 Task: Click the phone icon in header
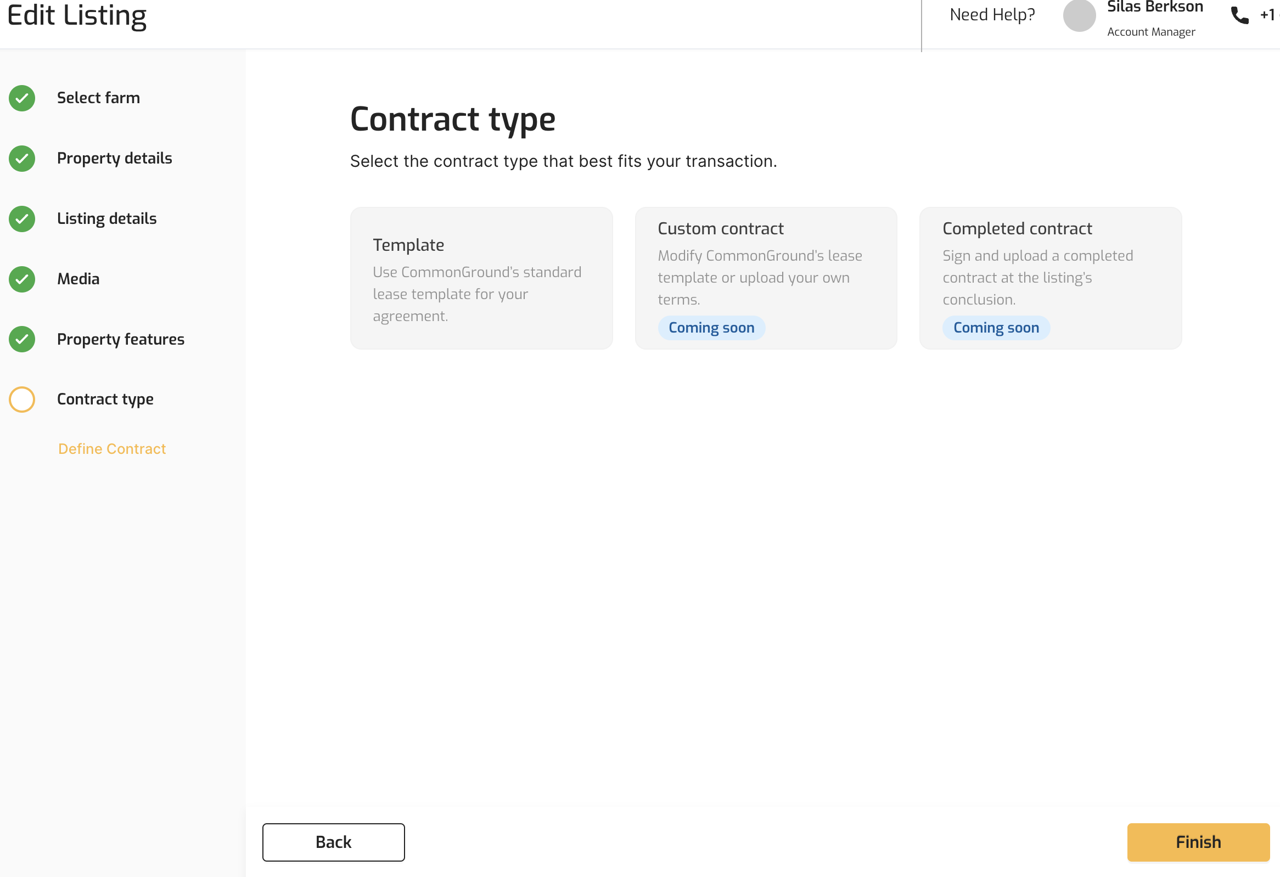click(x=1239, y=15)
